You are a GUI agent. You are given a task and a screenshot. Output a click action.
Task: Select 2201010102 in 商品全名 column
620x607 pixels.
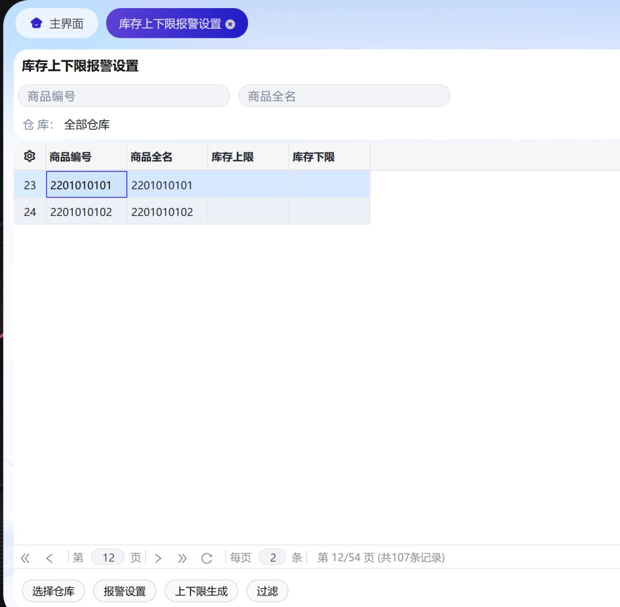click(x=167, y=211)
